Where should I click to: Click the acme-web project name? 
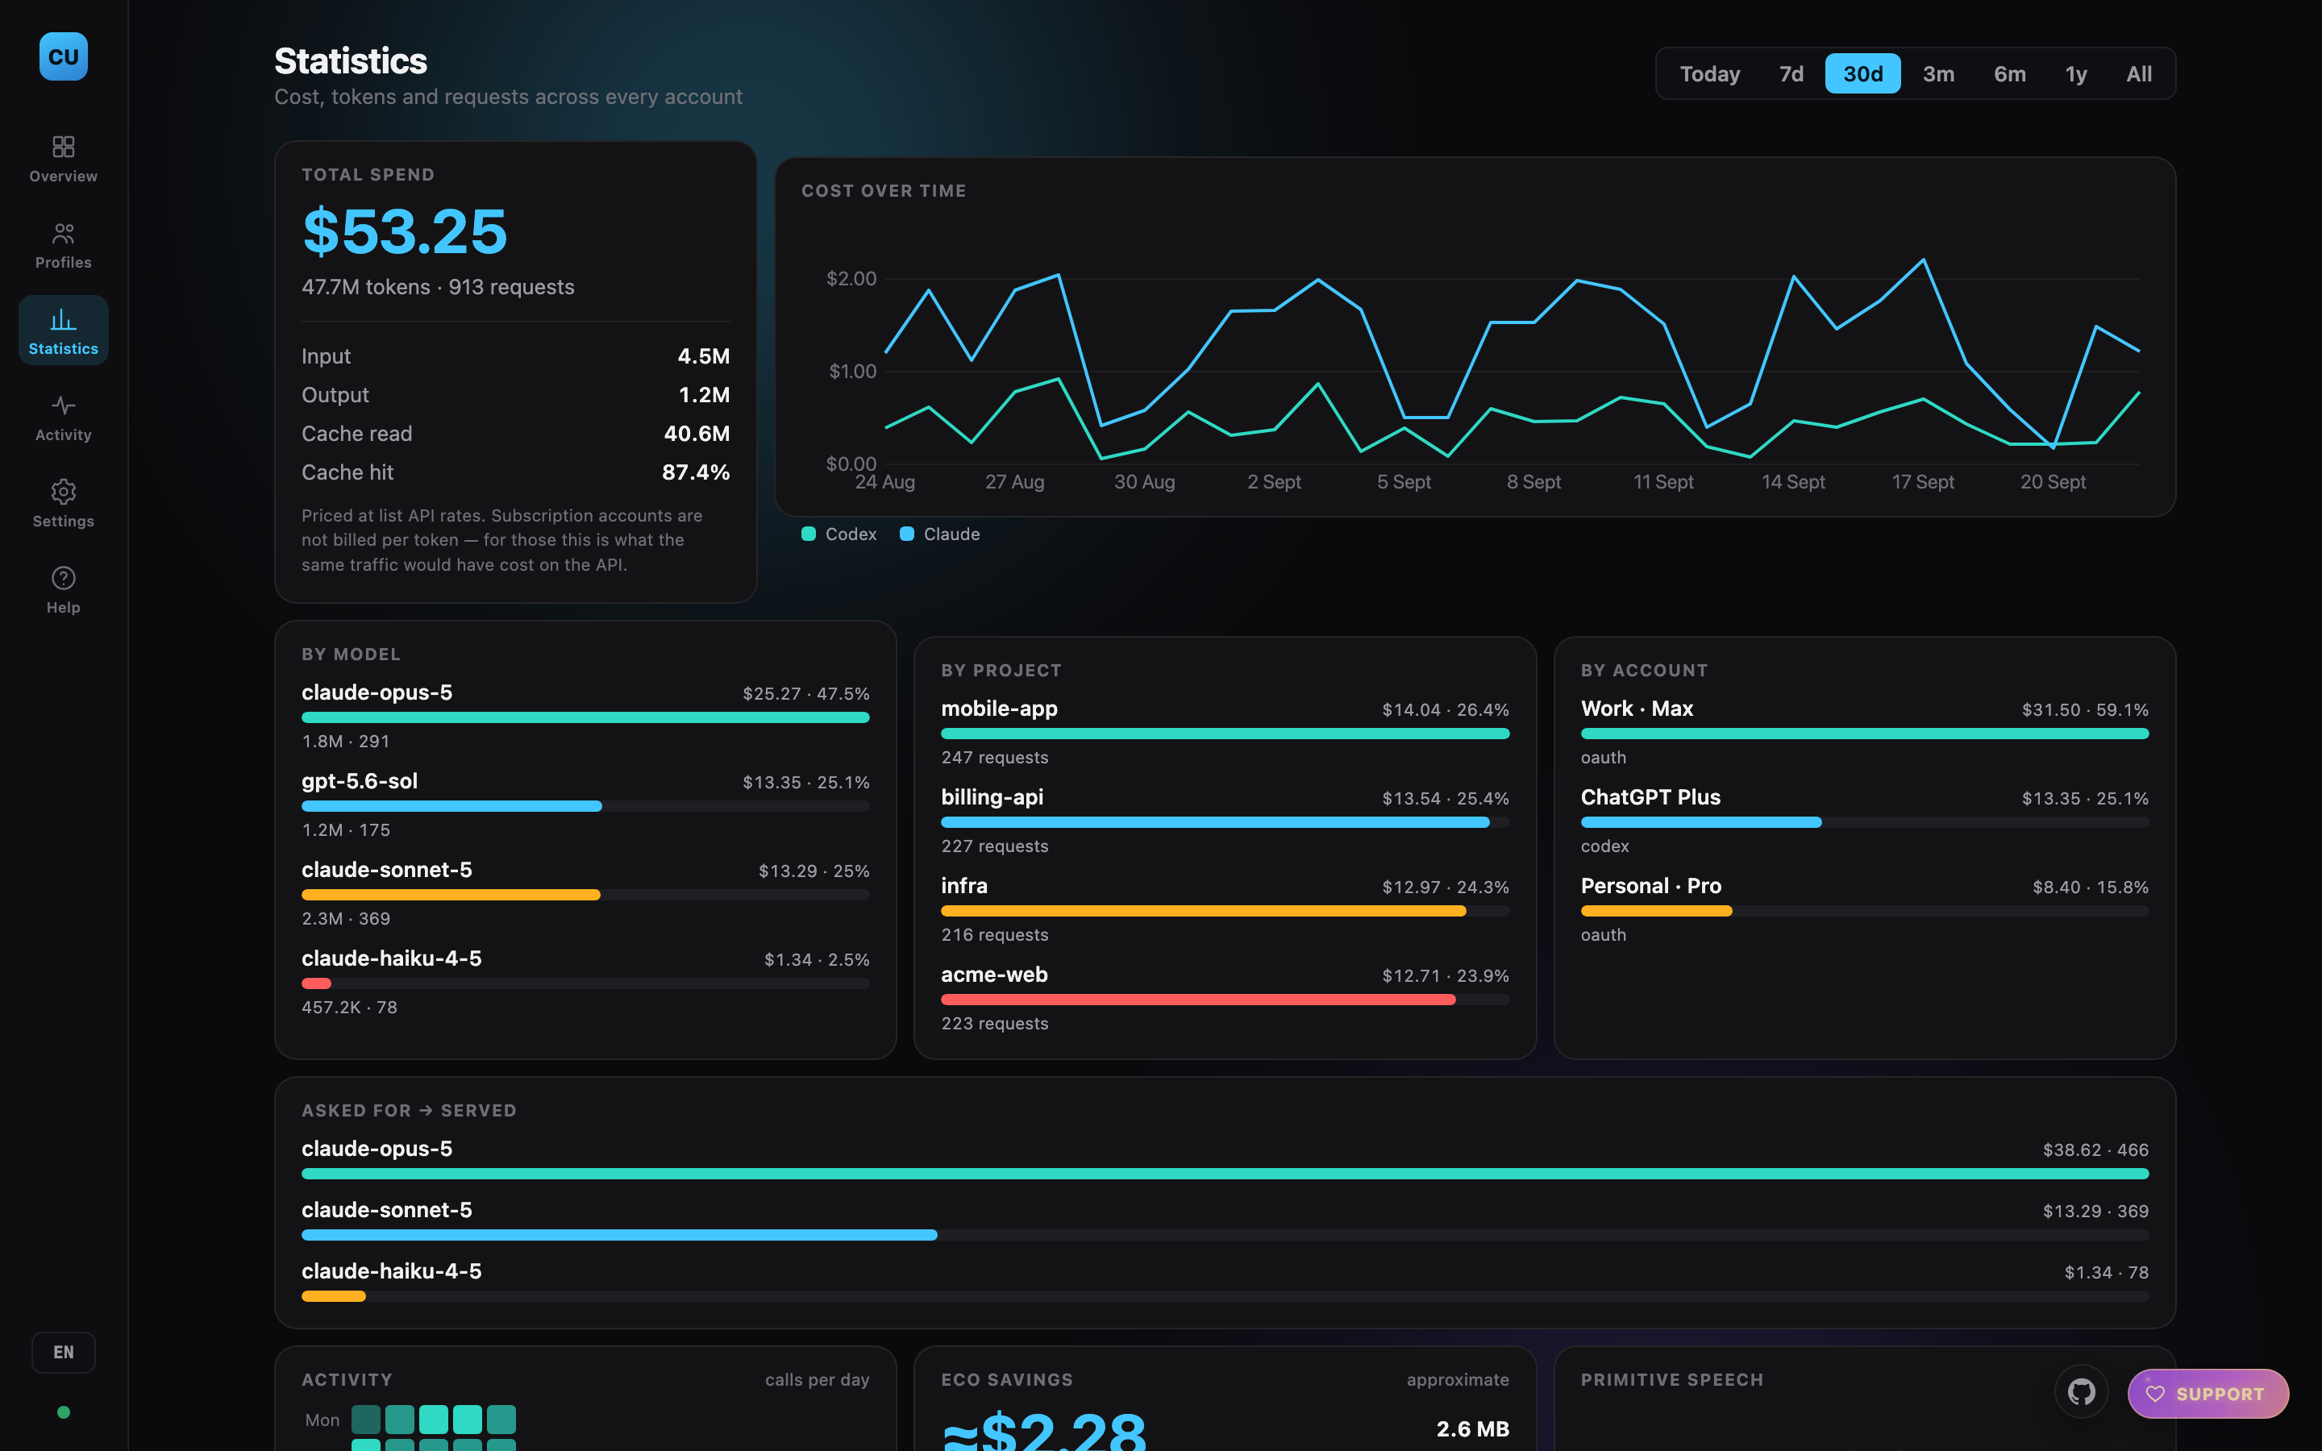tap(994, 974)
